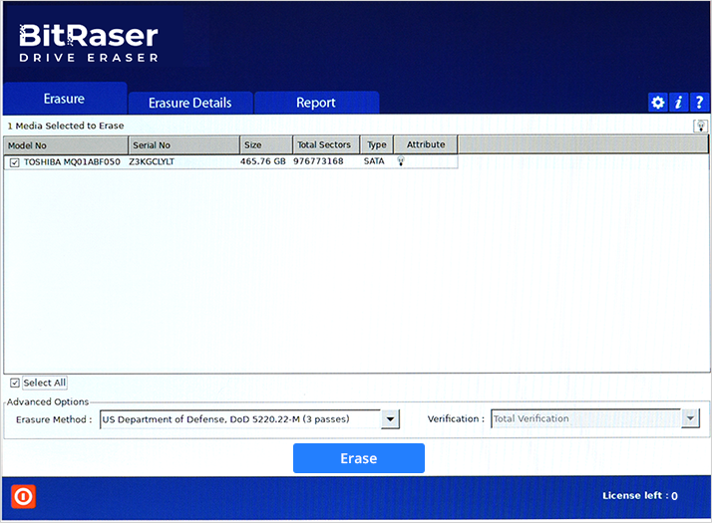Select the 976773168 total sectors cell
This screenshot has width=712, height=523.
pos(318,161)
